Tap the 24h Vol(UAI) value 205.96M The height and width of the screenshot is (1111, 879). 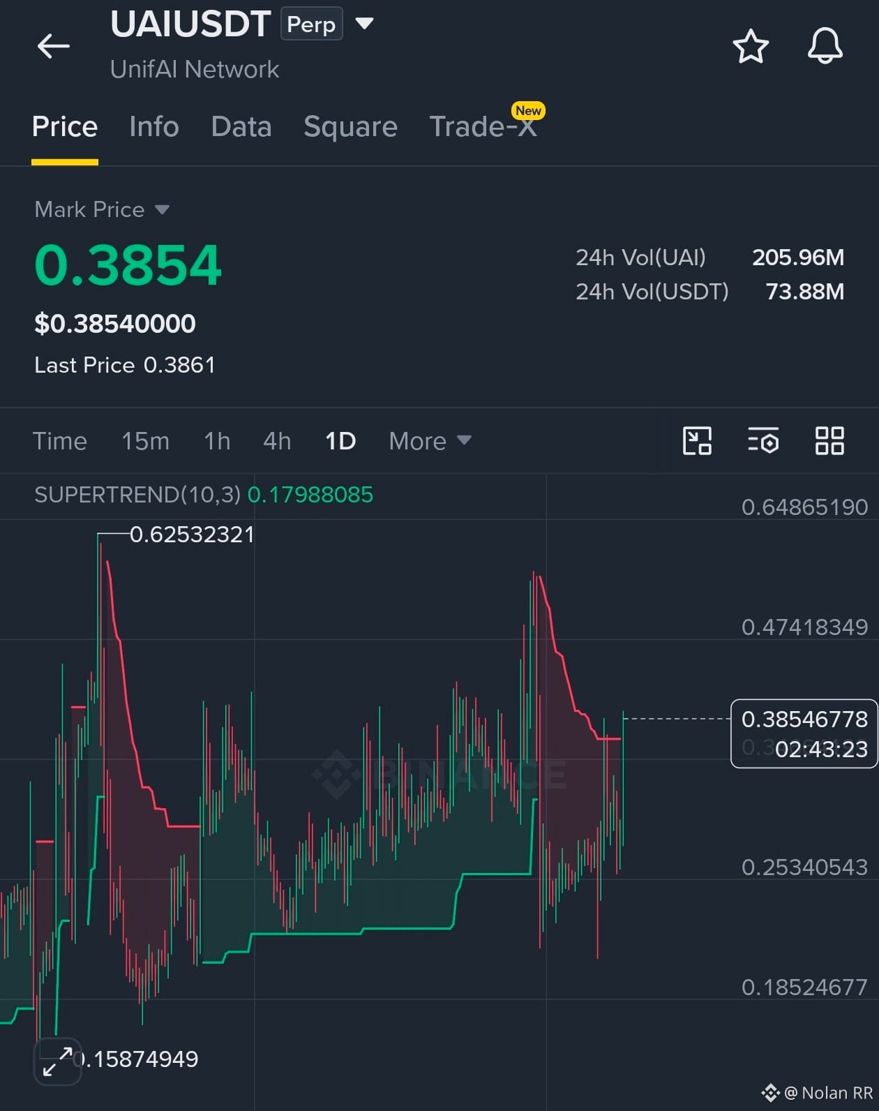pyautogui.click(x=798, y=258)
